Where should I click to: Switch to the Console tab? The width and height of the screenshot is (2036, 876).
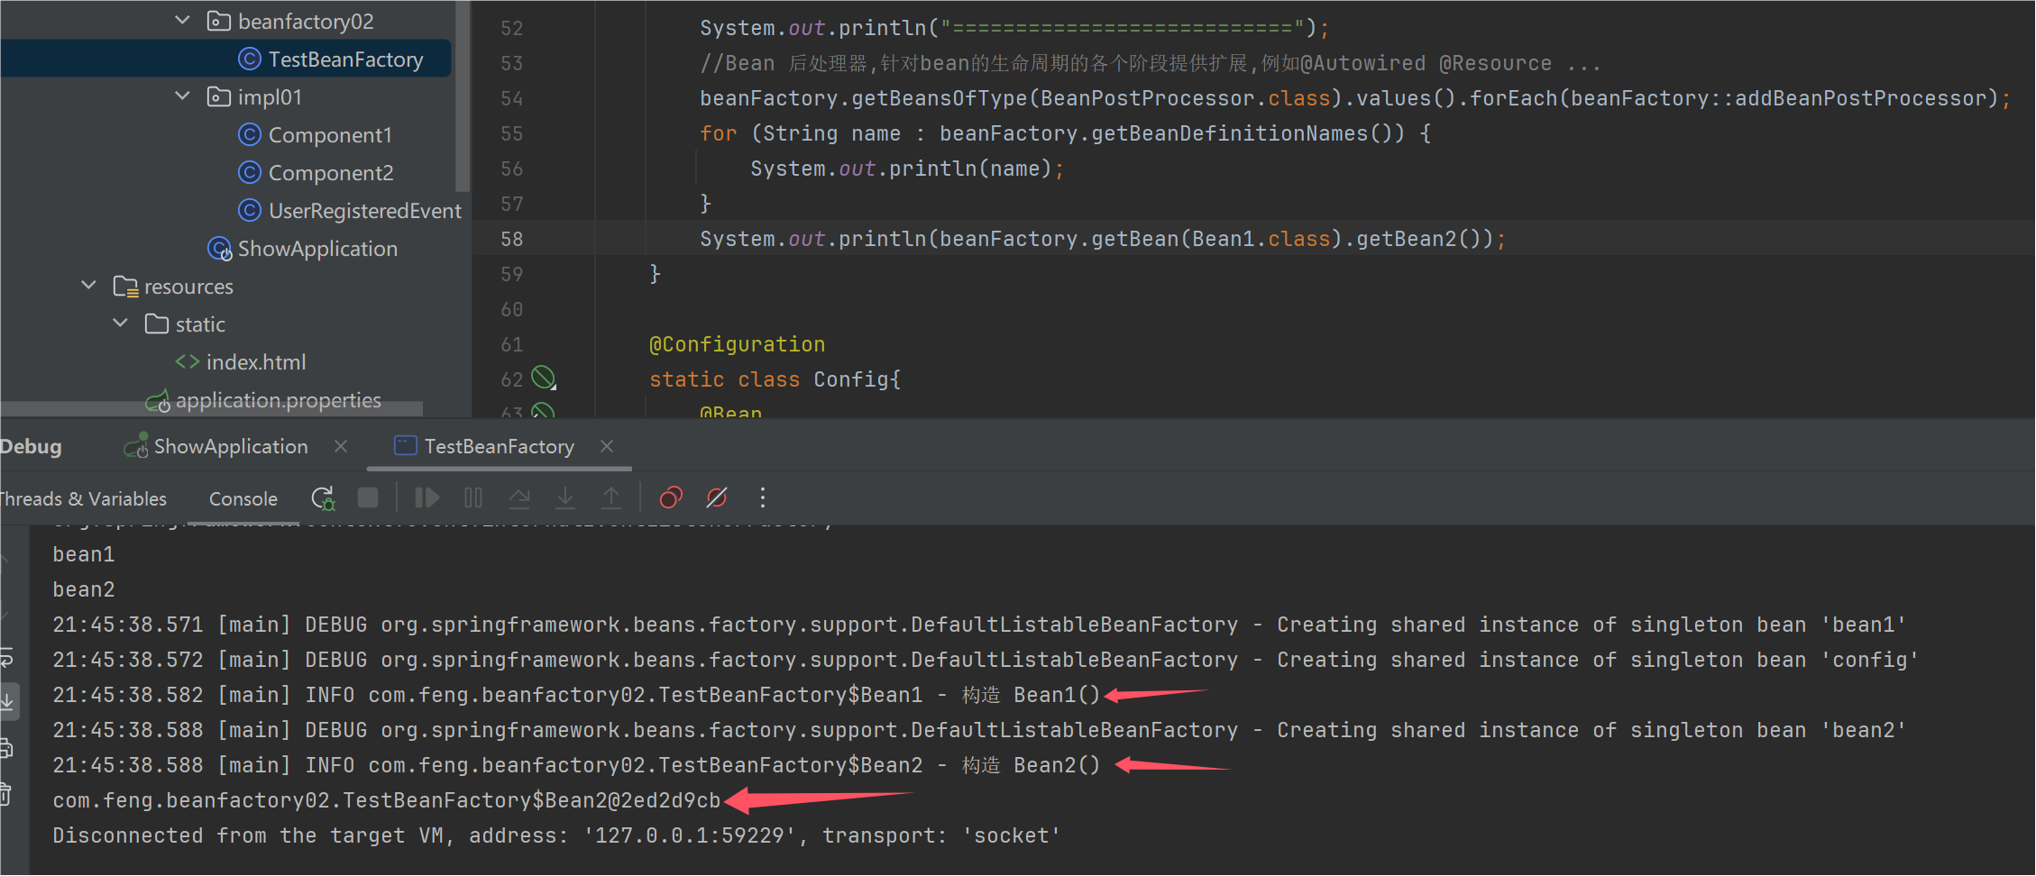point(243,498)
